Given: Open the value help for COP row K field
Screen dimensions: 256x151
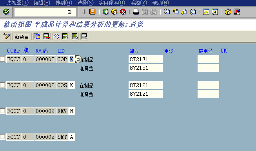Looking at the screenshot, I should point(78,59).
